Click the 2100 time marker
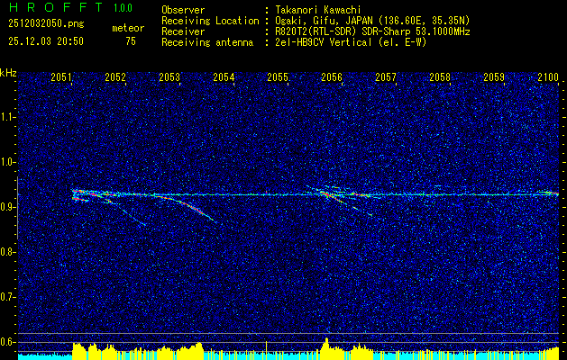 point(548,77)
